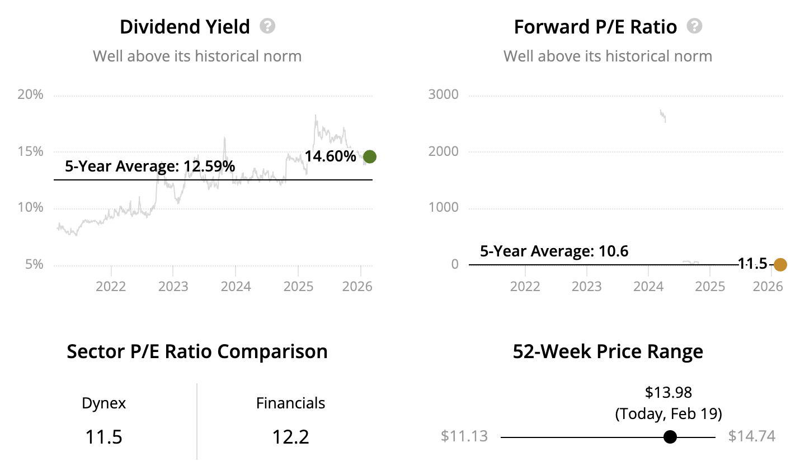
Task: Click the Dynex P/E value 11.5
Action: click(x=103, y=437)
